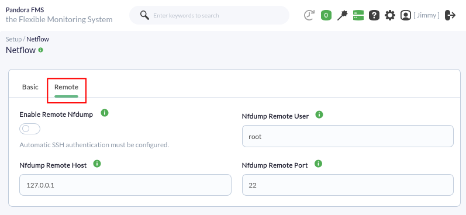This screenshot has height=215, width=466.
Task: Click the "Netflow" page heading
Action: [x=21, y=50]
